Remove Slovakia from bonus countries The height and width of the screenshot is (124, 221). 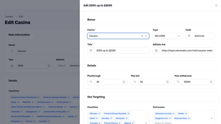click(111, 118)
